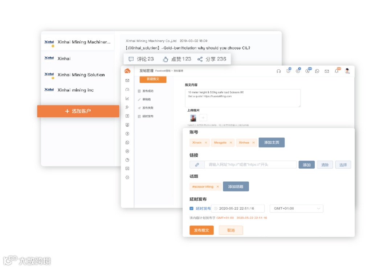
Task: Open the pie chart report sidebar icon
Action: coord(127,160)
